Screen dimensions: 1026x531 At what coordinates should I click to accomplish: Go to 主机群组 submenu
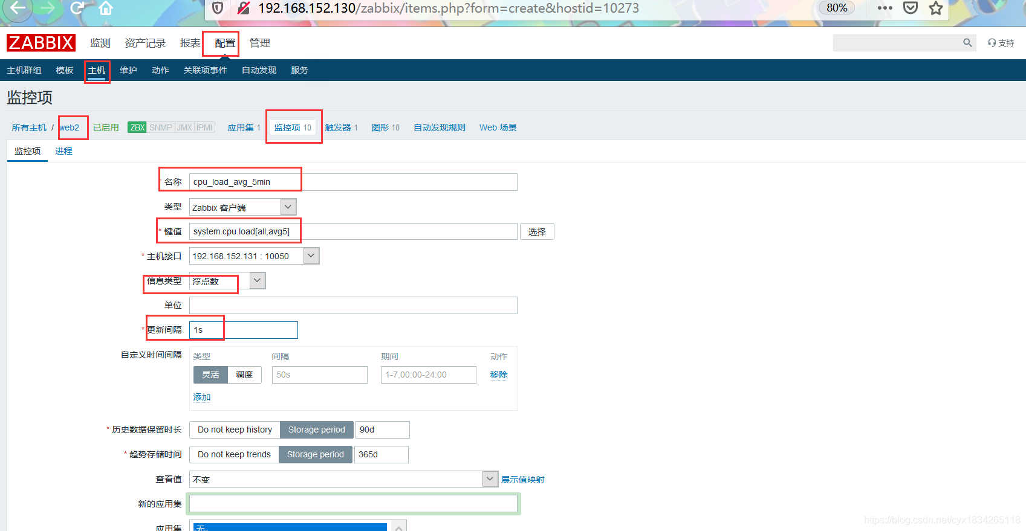click(x=24, y=70)
